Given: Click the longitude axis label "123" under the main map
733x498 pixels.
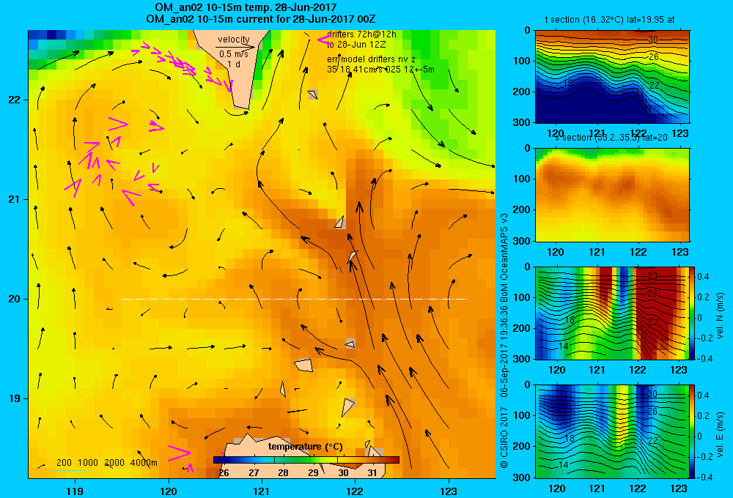Looking at the screenshot, I should click(x=449, y=491).
